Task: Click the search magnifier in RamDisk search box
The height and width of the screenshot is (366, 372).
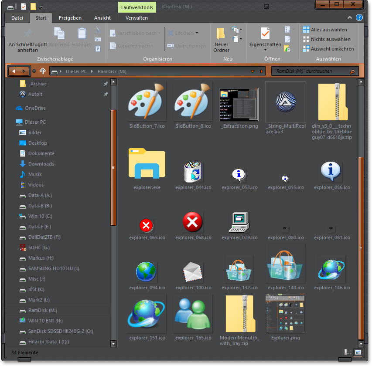Action: (x=352, y=71)
